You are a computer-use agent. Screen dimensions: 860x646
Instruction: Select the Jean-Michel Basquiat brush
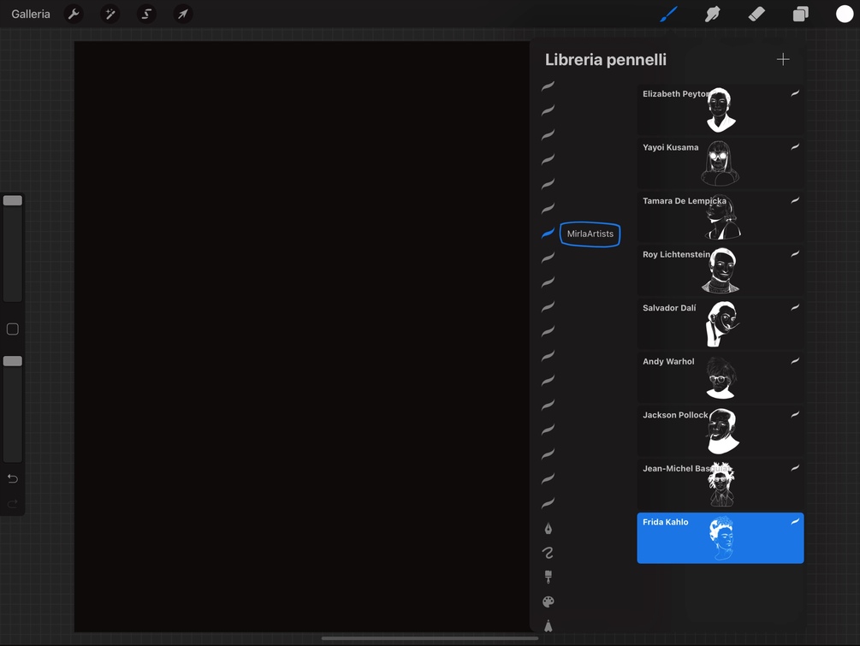(x=721, y=484)
